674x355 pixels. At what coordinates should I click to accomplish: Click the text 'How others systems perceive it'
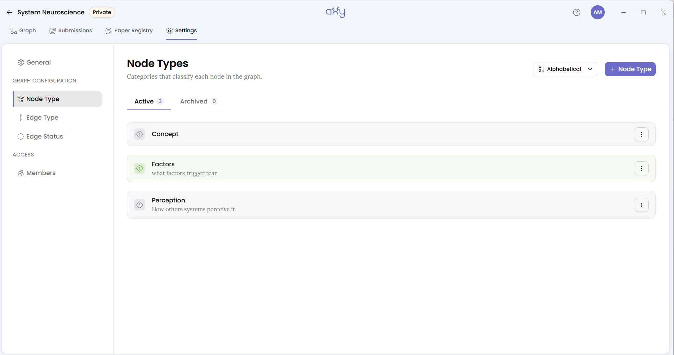click(193, 209)
